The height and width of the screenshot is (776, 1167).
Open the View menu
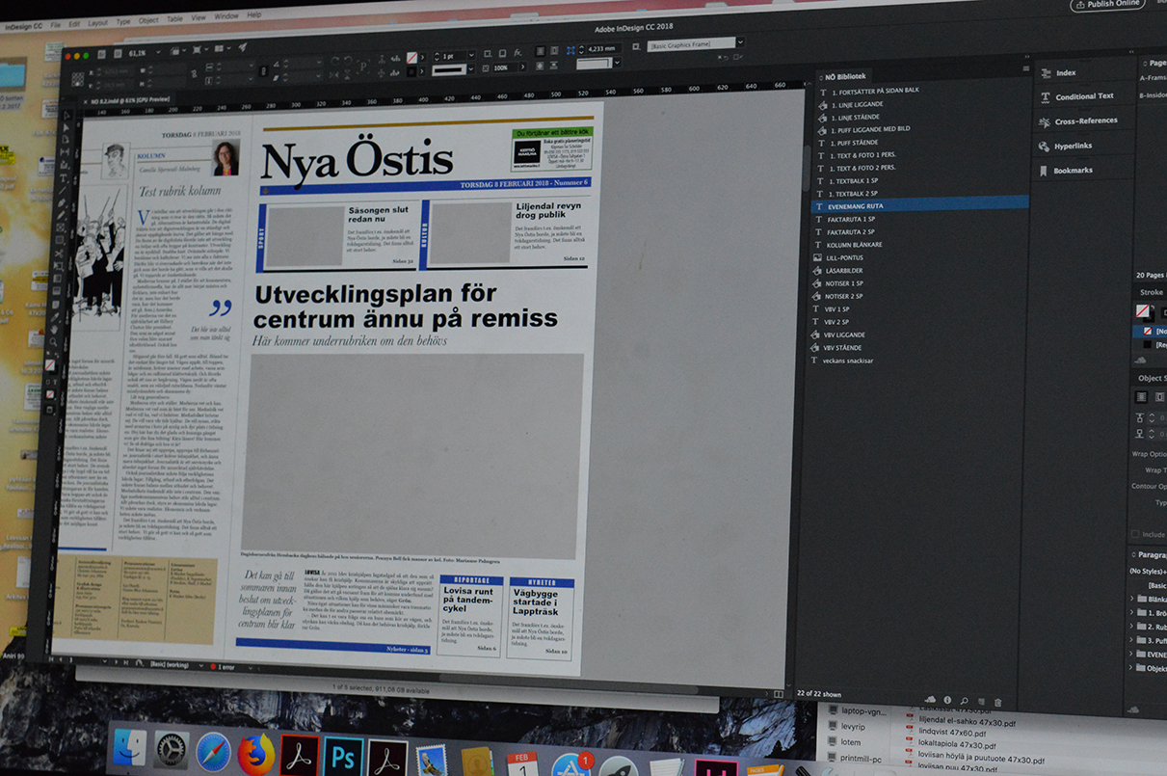(198, 17)
